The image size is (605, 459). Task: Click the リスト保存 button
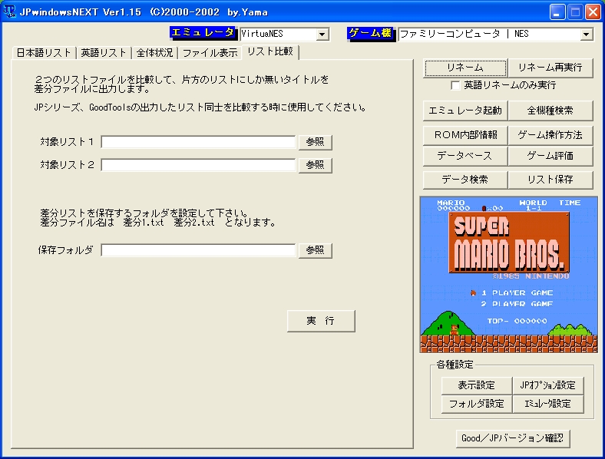point(550,180)
